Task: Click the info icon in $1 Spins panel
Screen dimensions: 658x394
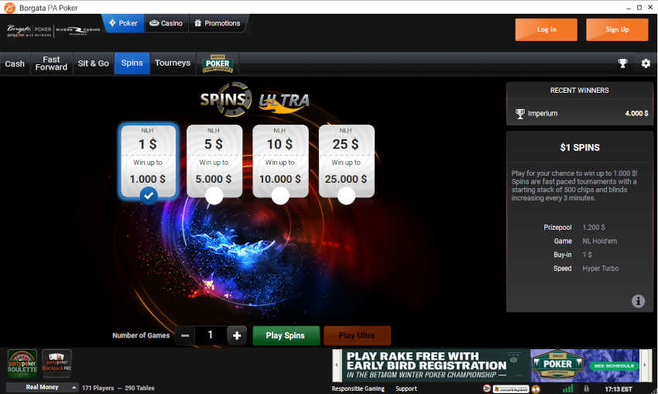Action: 638,301
